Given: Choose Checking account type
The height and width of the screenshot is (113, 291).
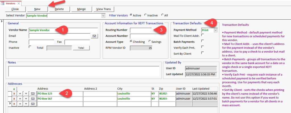Looking at the screenshot, I should tap(131, 42).
